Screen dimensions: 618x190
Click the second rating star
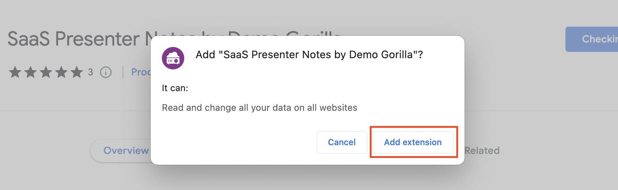point(30,72)
